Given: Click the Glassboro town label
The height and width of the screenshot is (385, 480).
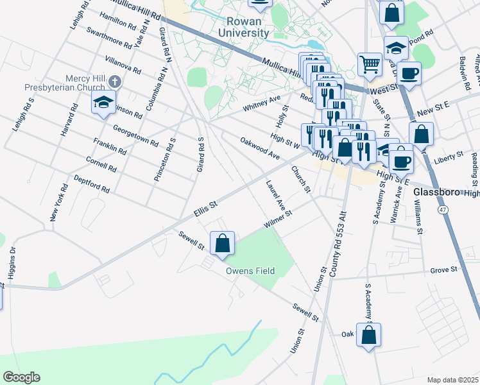Looking at the screenshot, I should pyautogui.click(x=435, y=192).
